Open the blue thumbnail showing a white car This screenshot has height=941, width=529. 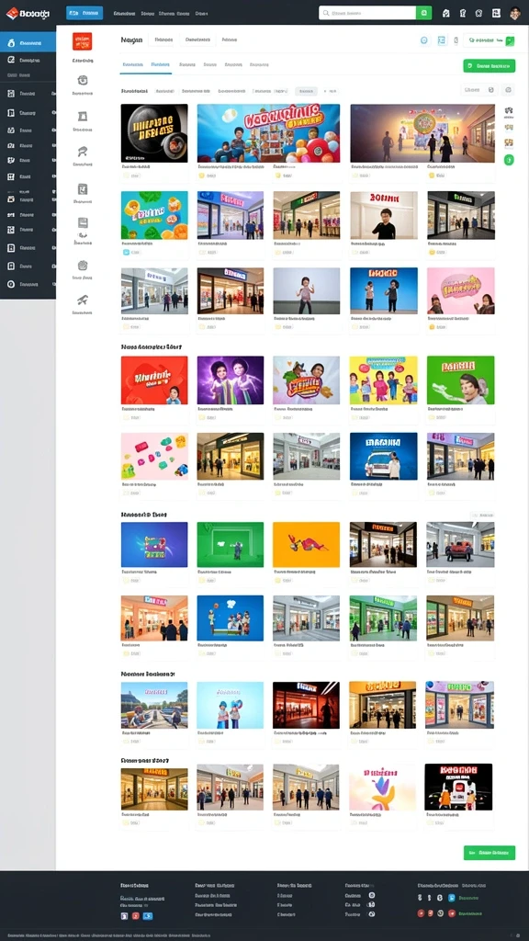click(x=383, y=456)
